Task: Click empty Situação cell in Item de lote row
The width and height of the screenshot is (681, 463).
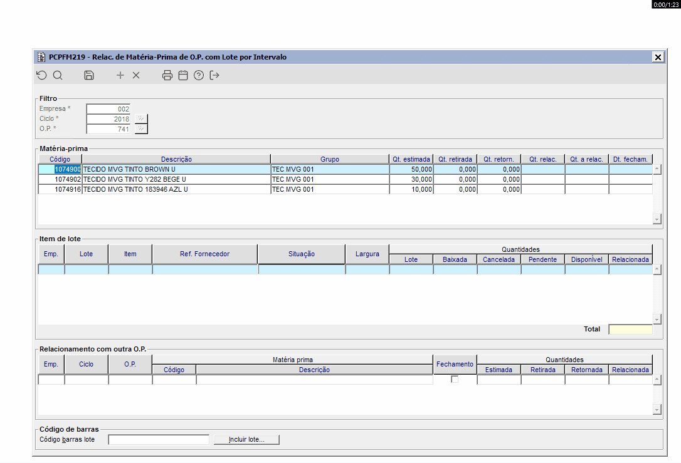Action: tap(302, 269)
